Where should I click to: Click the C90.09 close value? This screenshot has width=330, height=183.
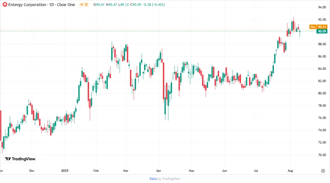[x=136, y=4]
